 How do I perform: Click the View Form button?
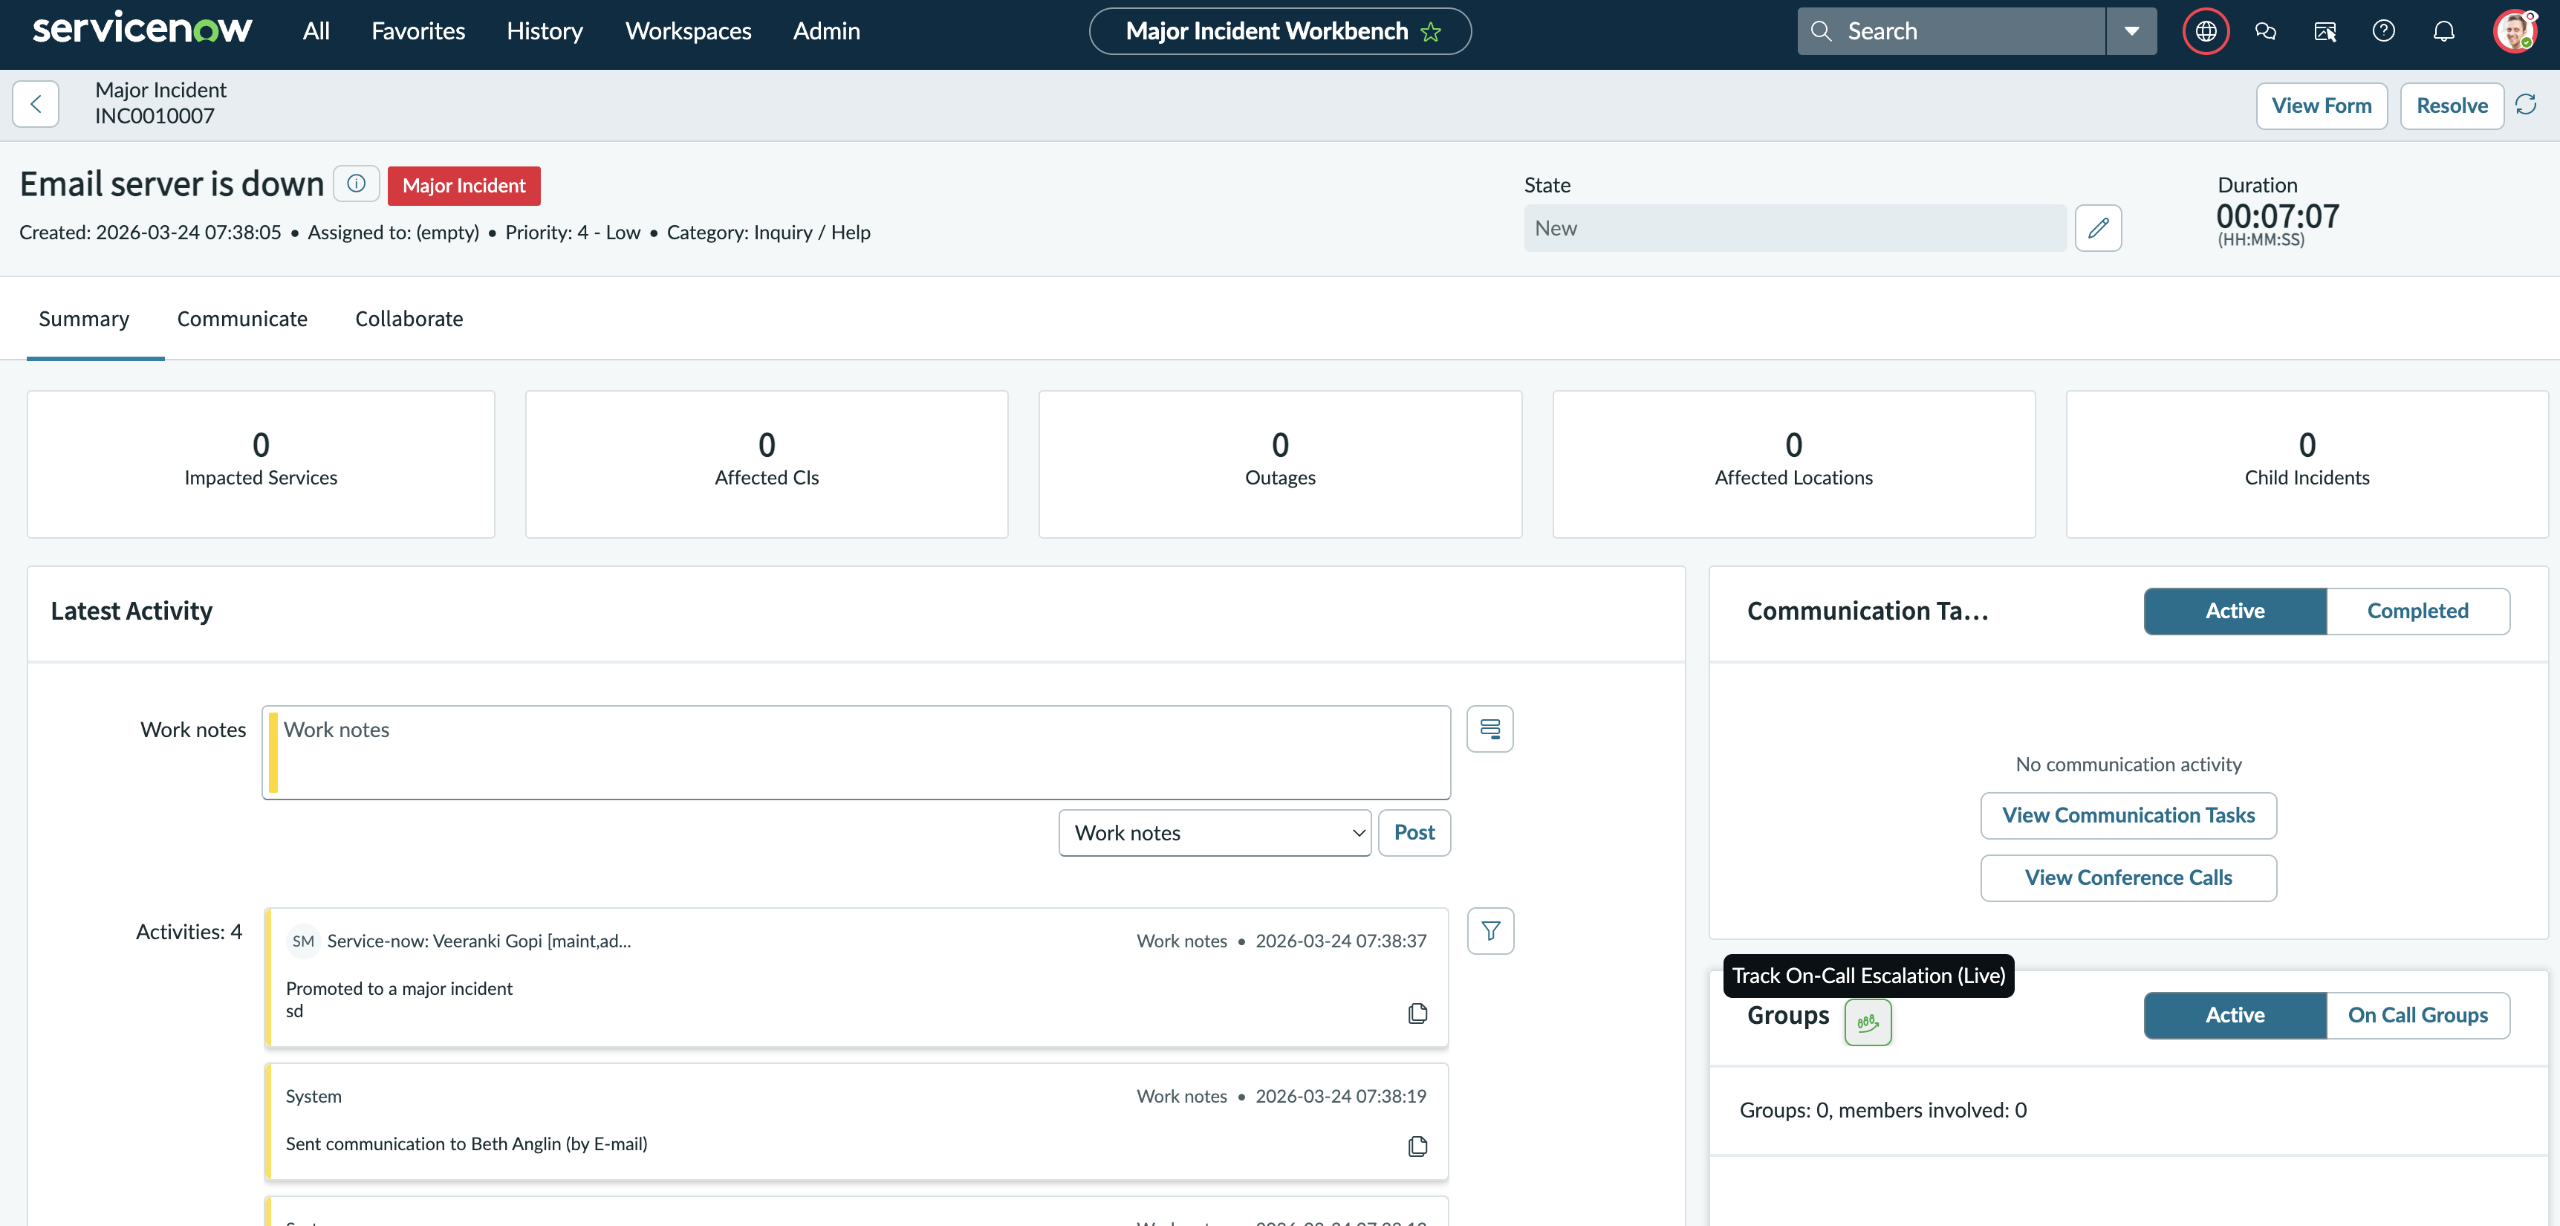coord(2321,106)
